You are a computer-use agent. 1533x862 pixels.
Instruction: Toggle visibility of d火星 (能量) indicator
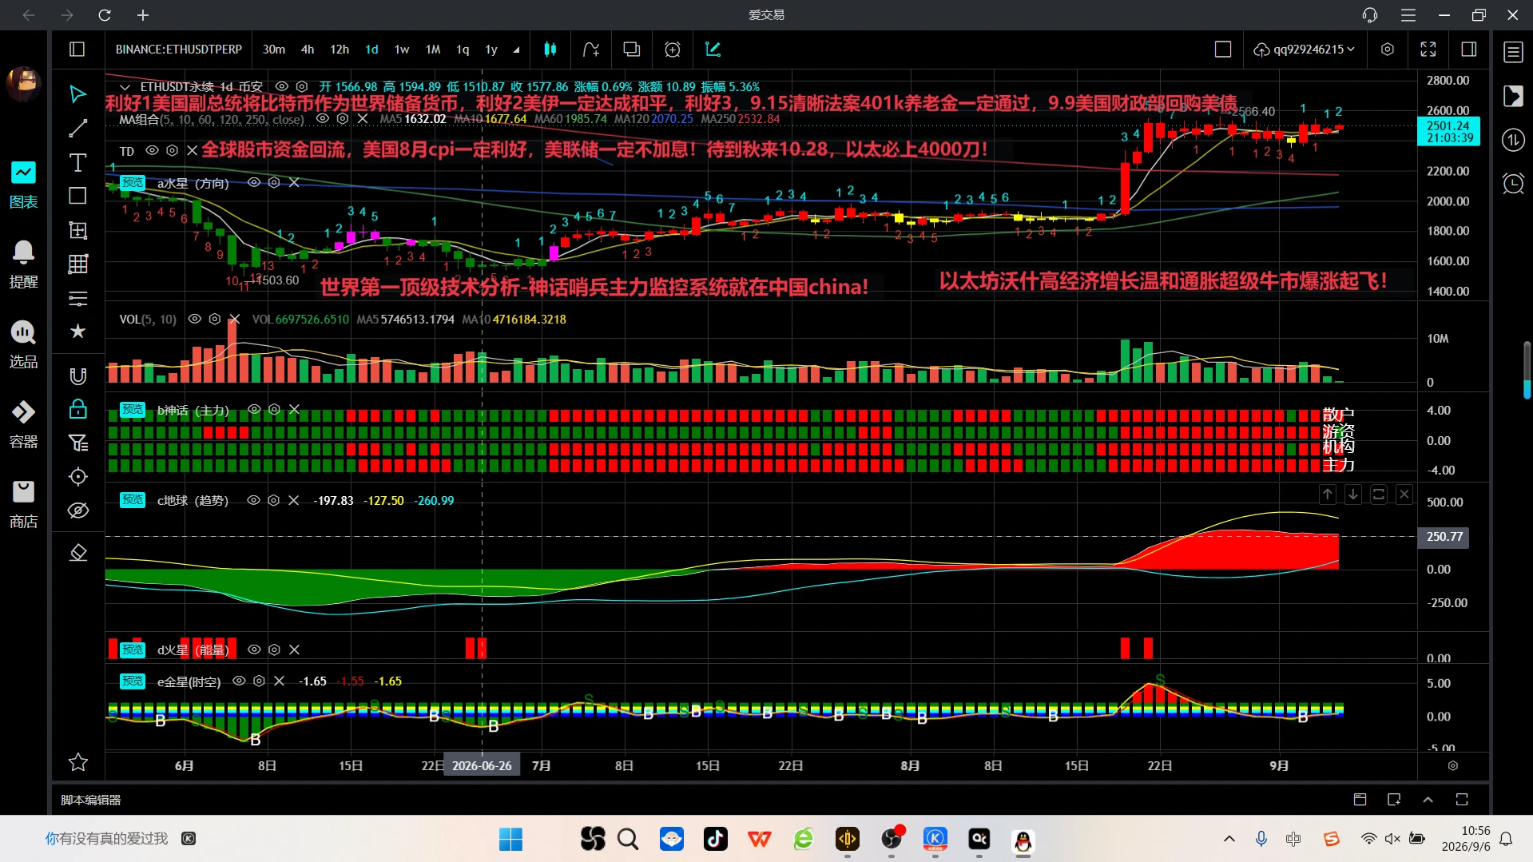[x=254, y=649]
